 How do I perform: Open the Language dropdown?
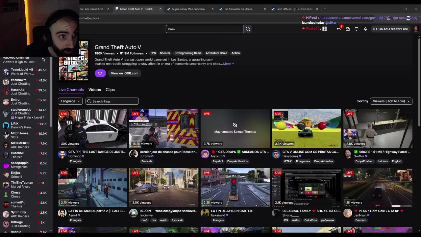pos(70,101)
